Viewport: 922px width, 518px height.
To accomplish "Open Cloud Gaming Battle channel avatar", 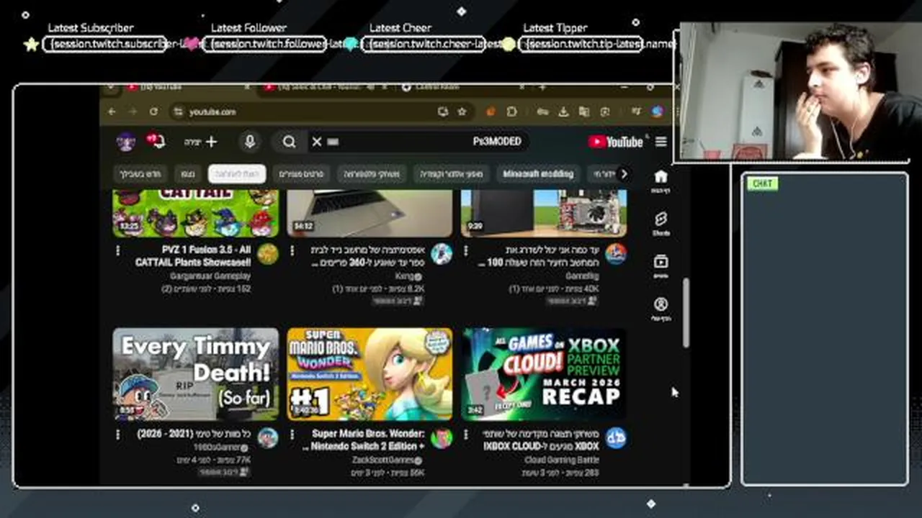I will tap(616, 437).
